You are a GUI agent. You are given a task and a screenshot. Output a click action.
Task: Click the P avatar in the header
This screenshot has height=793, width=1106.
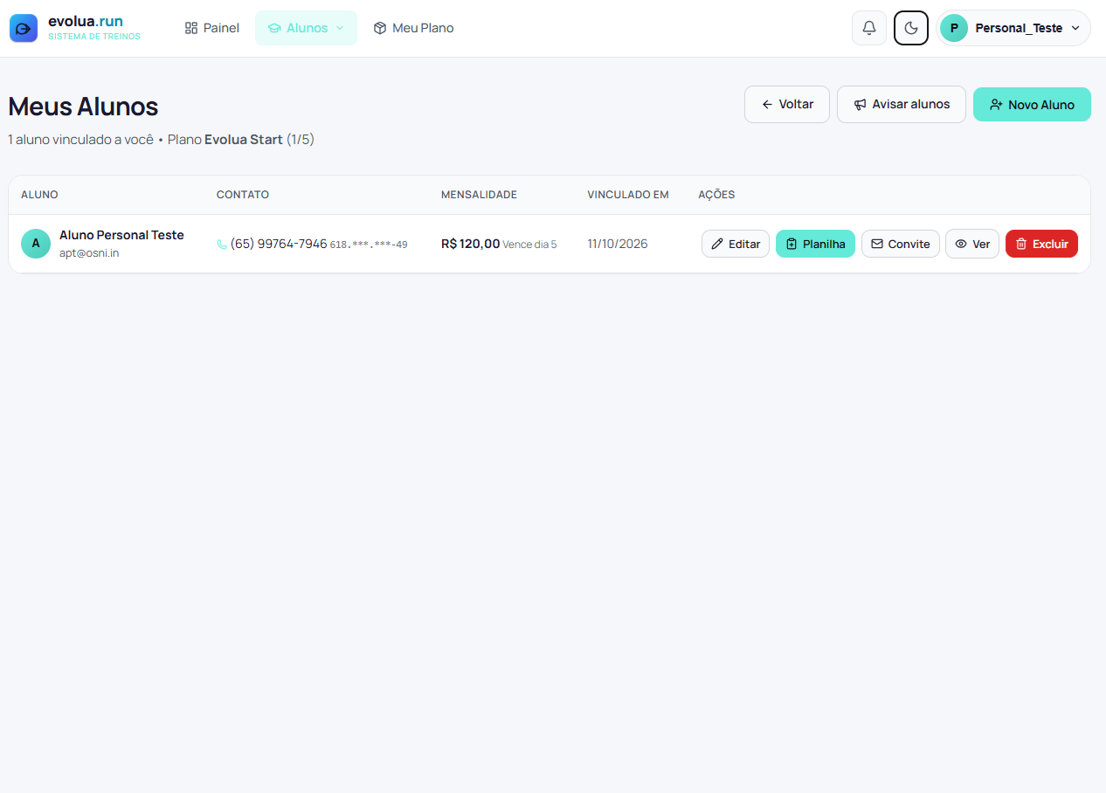[x=954, y=28]
